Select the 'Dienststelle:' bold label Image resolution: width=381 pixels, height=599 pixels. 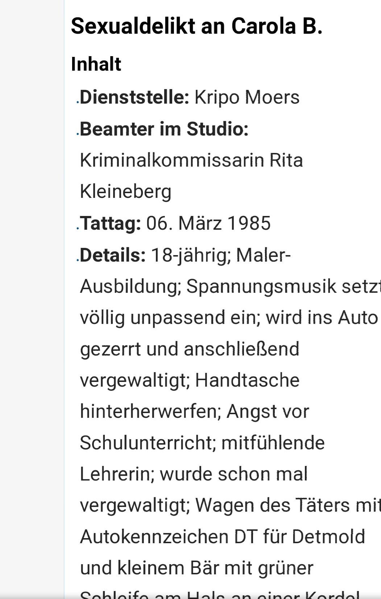click(x=134, y=97)
